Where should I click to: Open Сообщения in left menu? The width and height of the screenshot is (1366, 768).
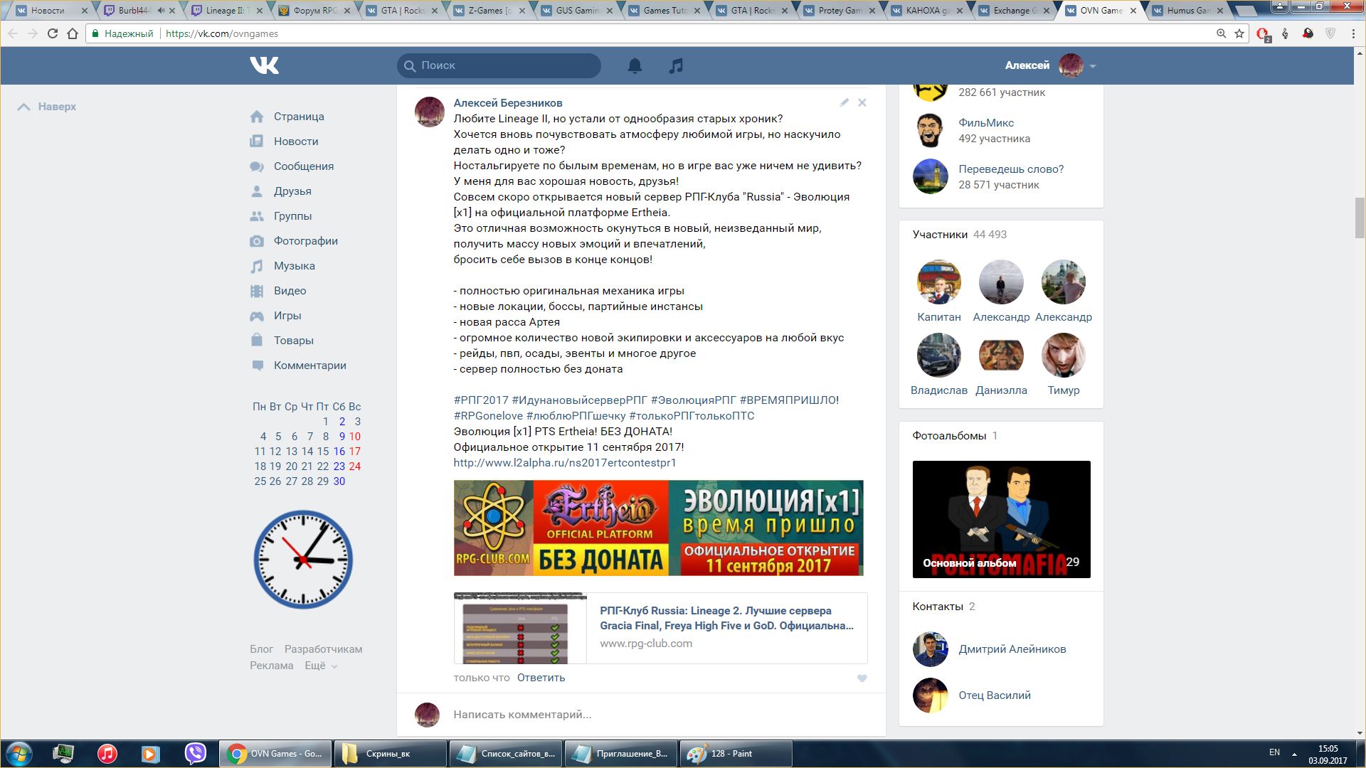[304, 166]
